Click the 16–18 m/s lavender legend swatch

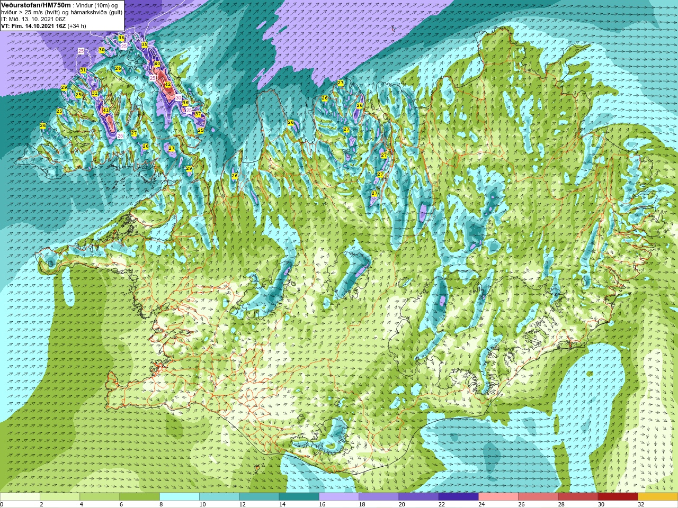click(x=339, y=497)
